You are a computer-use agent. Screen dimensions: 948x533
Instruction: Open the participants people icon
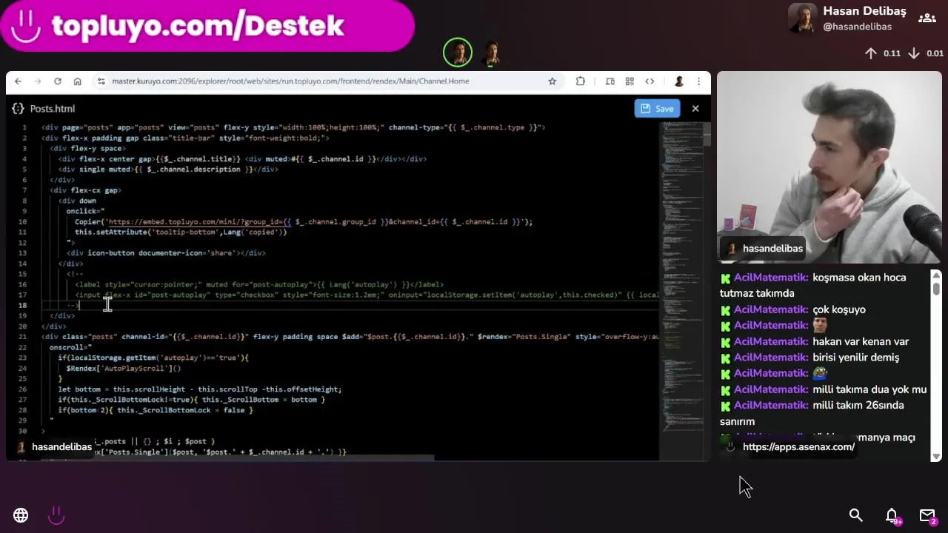tap(927, 19)
